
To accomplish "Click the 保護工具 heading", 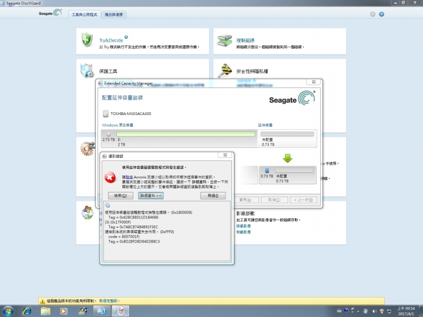I will coord(108,71).
